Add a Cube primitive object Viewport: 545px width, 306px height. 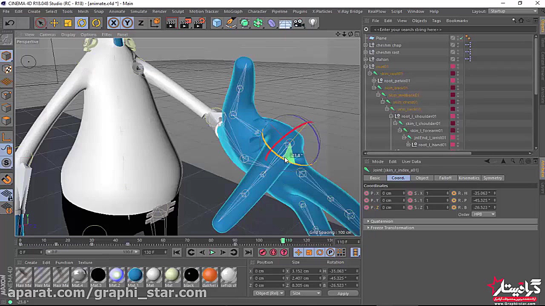[x=217, y=23]
